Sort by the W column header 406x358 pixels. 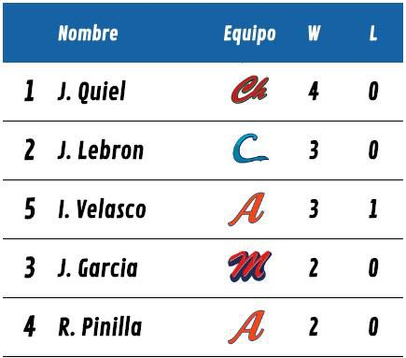click(313, 33)
